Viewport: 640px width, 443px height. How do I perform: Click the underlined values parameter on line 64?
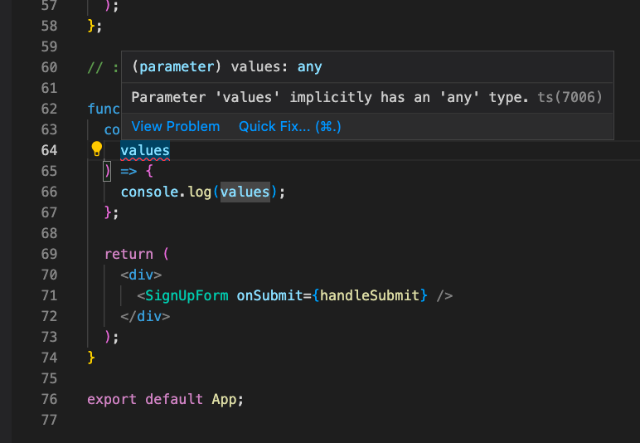click(145, 150)
